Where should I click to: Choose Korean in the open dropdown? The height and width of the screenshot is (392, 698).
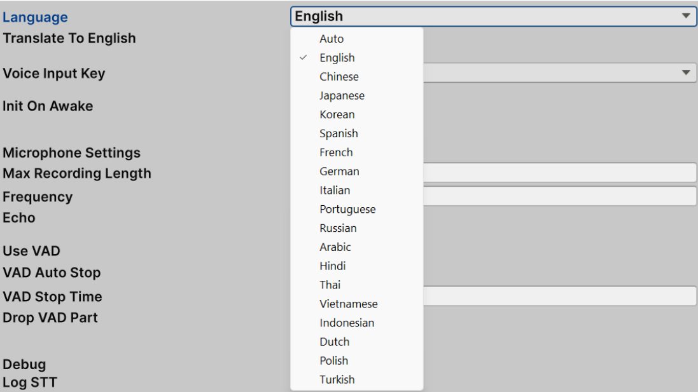coord(337,114)
